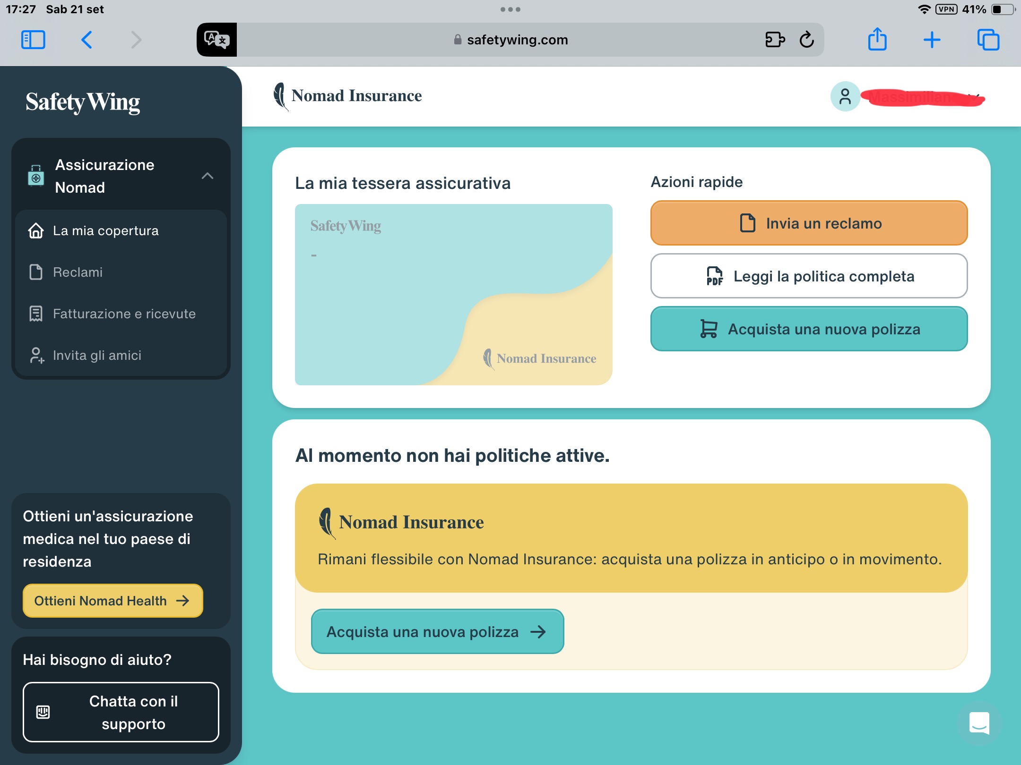Viewport: 1021px width, 765px height.
Task: Click the insurance card thumbnail
Action: tap(453, 295)
